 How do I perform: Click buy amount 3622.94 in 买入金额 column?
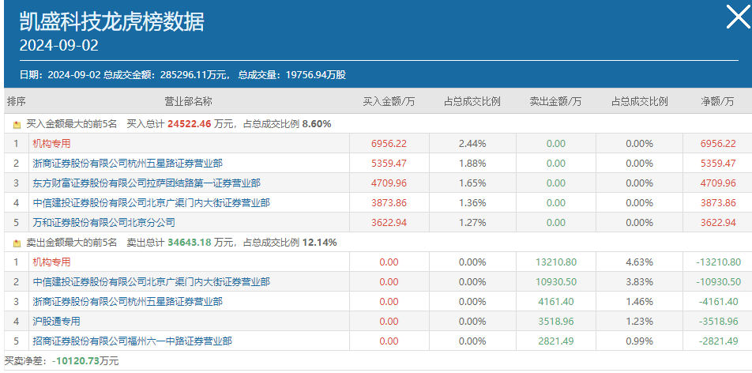click(x=389, y=222)
